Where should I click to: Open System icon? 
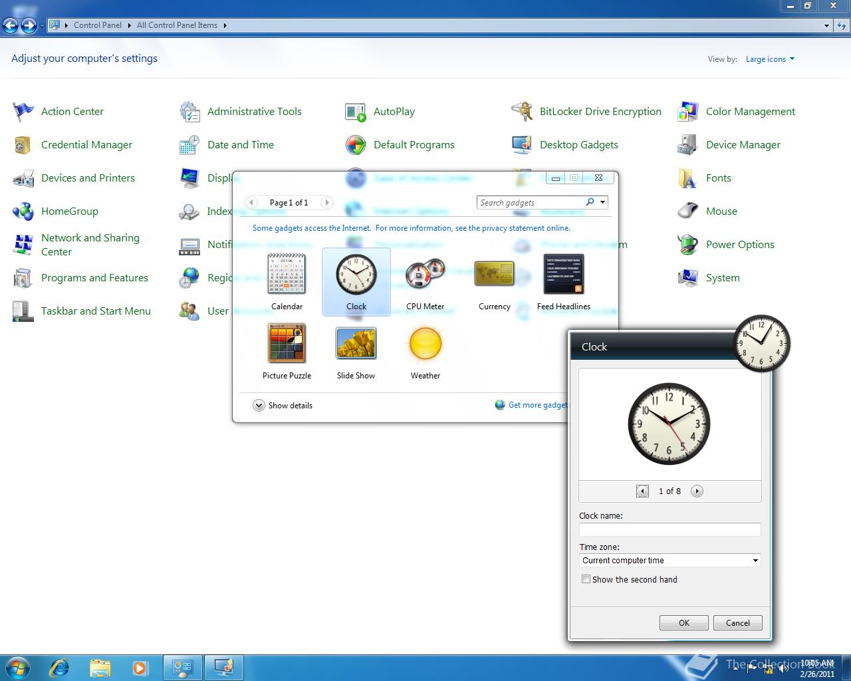(x=688, y=278)
